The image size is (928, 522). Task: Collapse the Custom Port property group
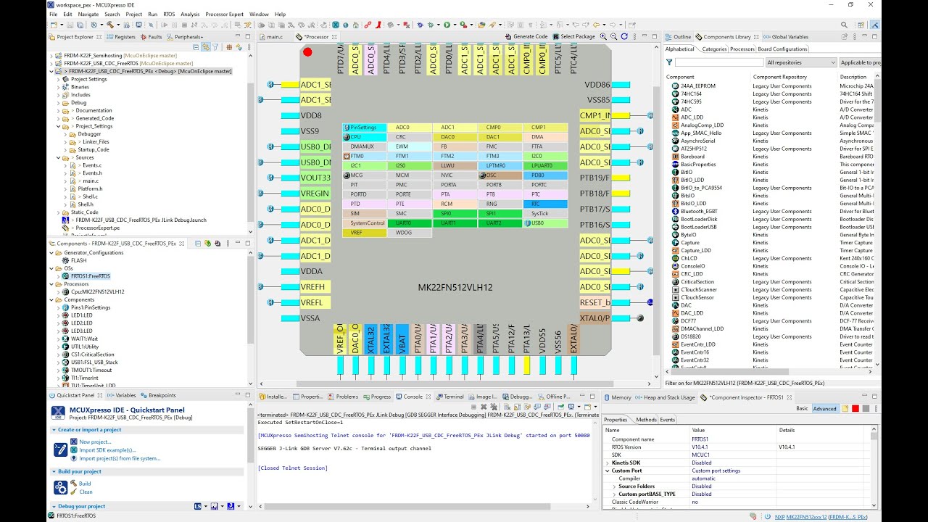pyautogui.click(x=608, y=471)
